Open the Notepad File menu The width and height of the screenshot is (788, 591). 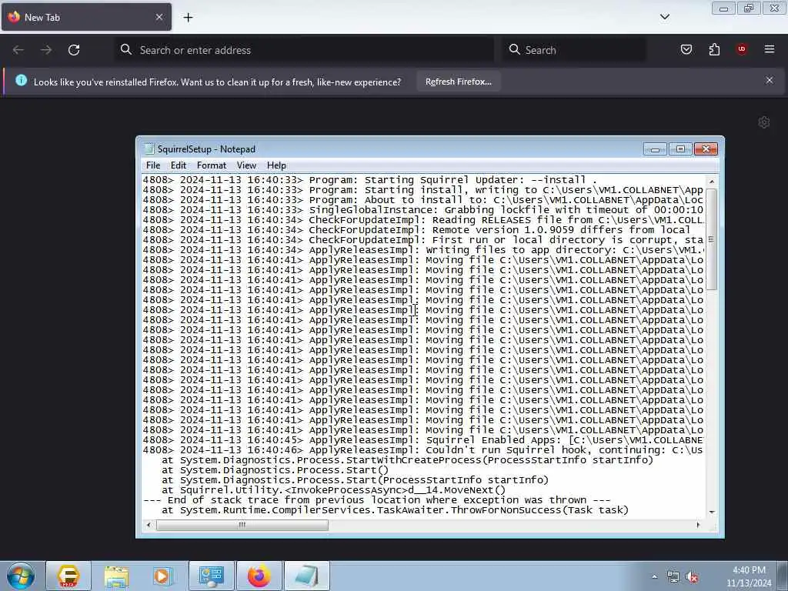153,165
